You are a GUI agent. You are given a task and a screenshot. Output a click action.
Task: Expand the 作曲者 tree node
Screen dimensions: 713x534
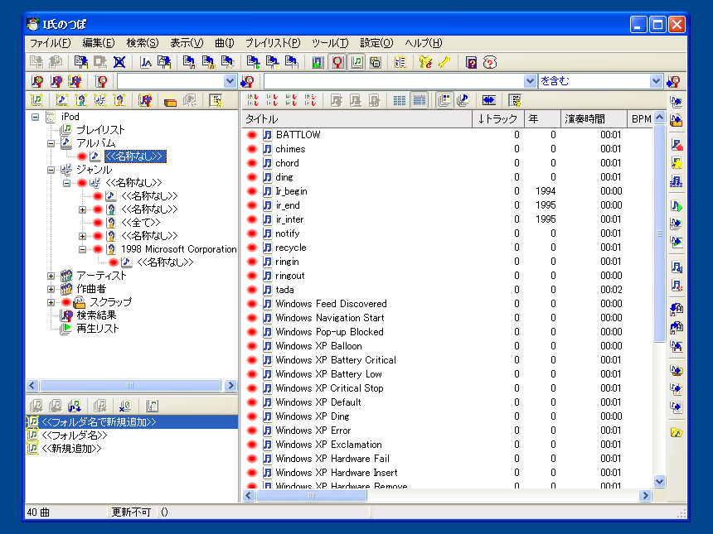(x=51, y=289)
